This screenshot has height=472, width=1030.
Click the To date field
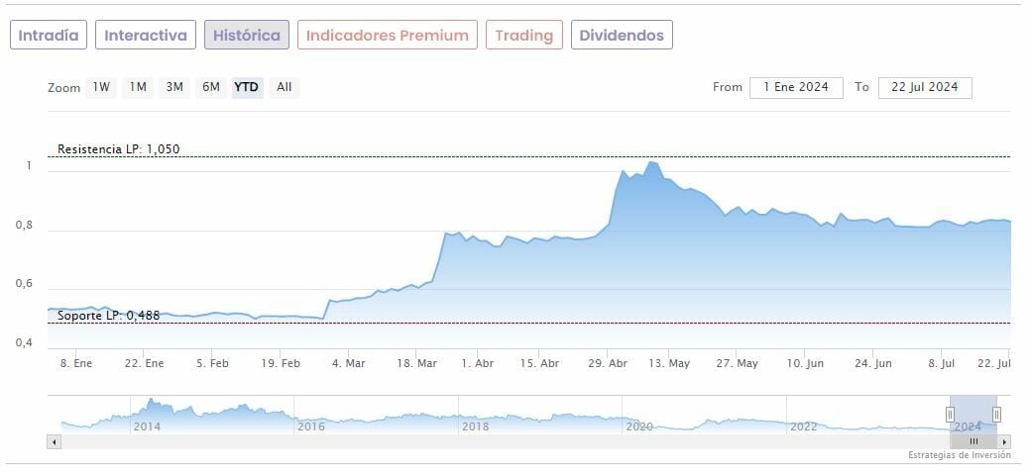(x=924, y=87)
